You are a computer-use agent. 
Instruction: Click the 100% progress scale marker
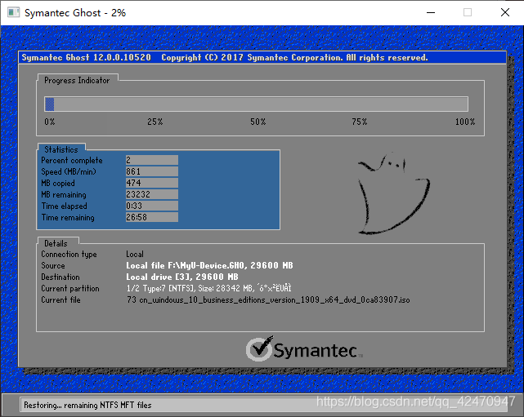[x=465, y=122]
